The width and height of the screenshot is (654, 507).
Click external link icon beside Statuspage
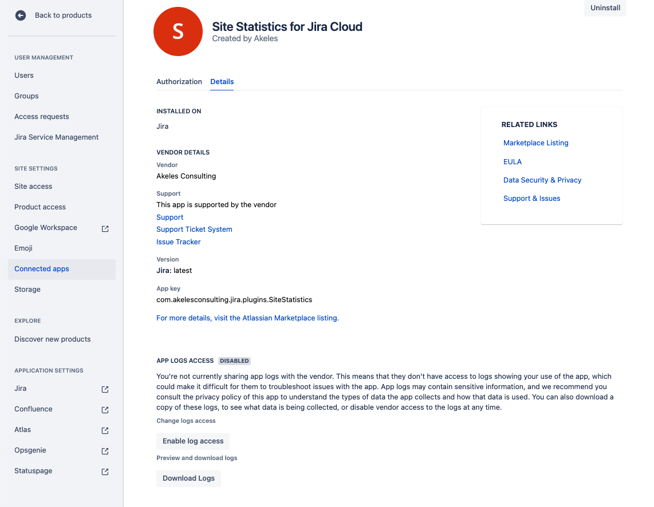pos(105,472)
